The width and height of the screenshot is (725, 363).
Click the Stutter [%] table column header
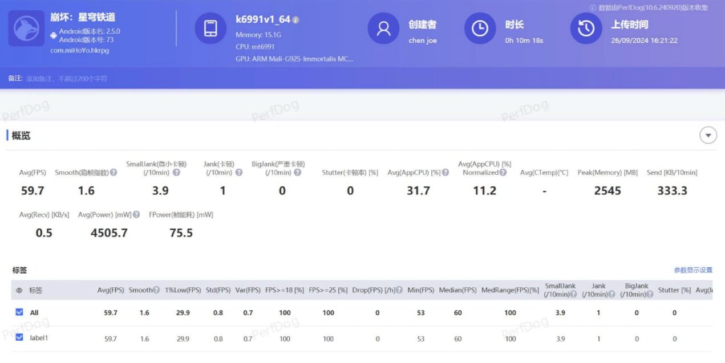coord(674,290)
